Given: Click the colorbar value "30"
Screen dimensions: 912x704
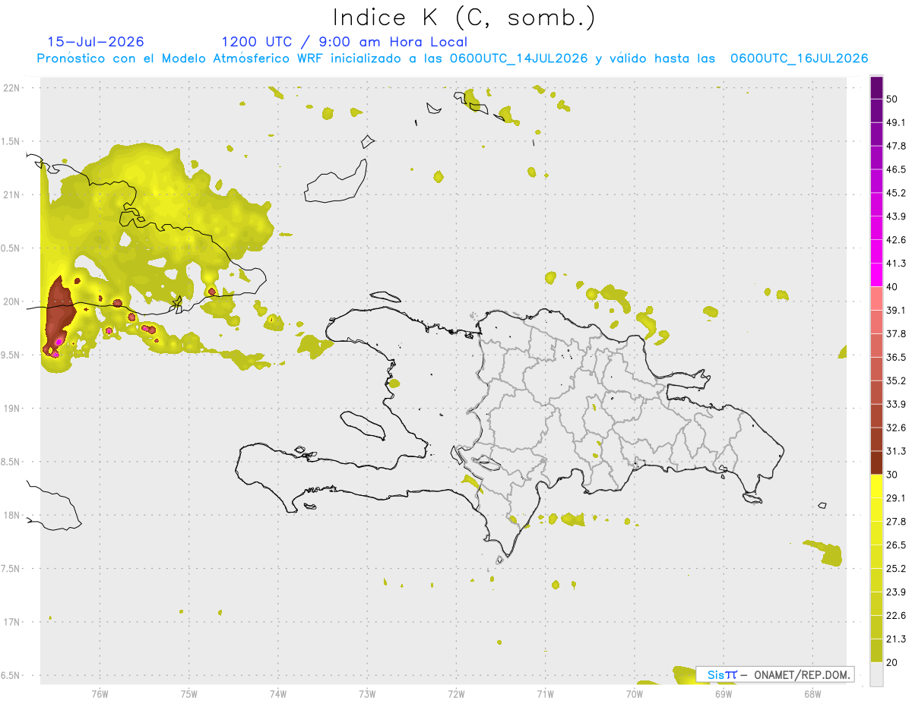Looking at the screenshot, I should (x=892, y=475).
